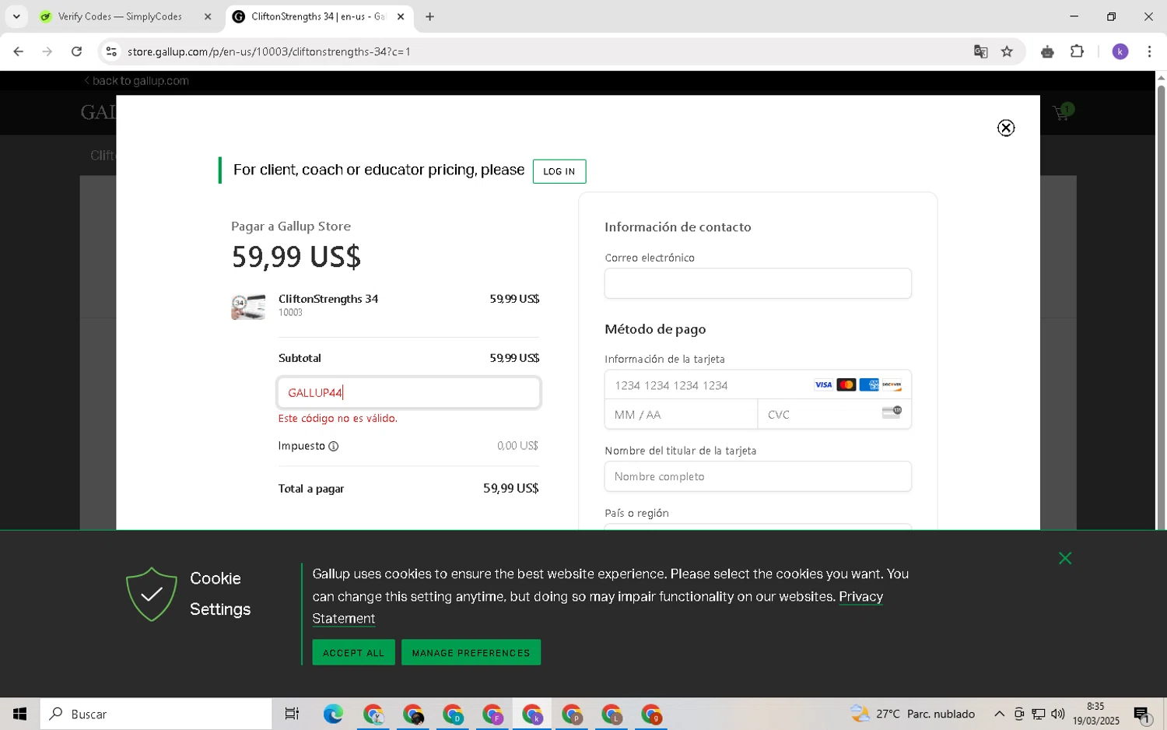Open the network icon in the system tray
Viewport: 1167px width, 730px height.
point(1038,714)
